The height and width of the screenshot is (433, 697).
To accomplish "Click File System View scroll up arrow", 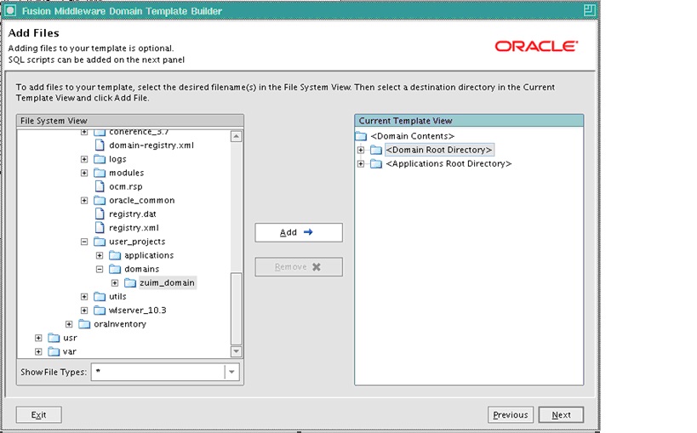I will pyautogui.click(x=236, y=136).
